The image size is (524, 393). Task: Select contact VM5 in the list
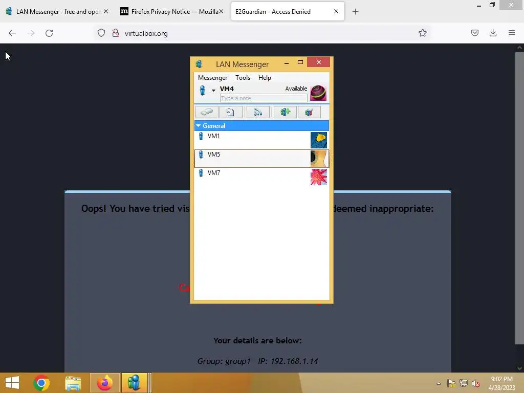click(x=261, y=159)
